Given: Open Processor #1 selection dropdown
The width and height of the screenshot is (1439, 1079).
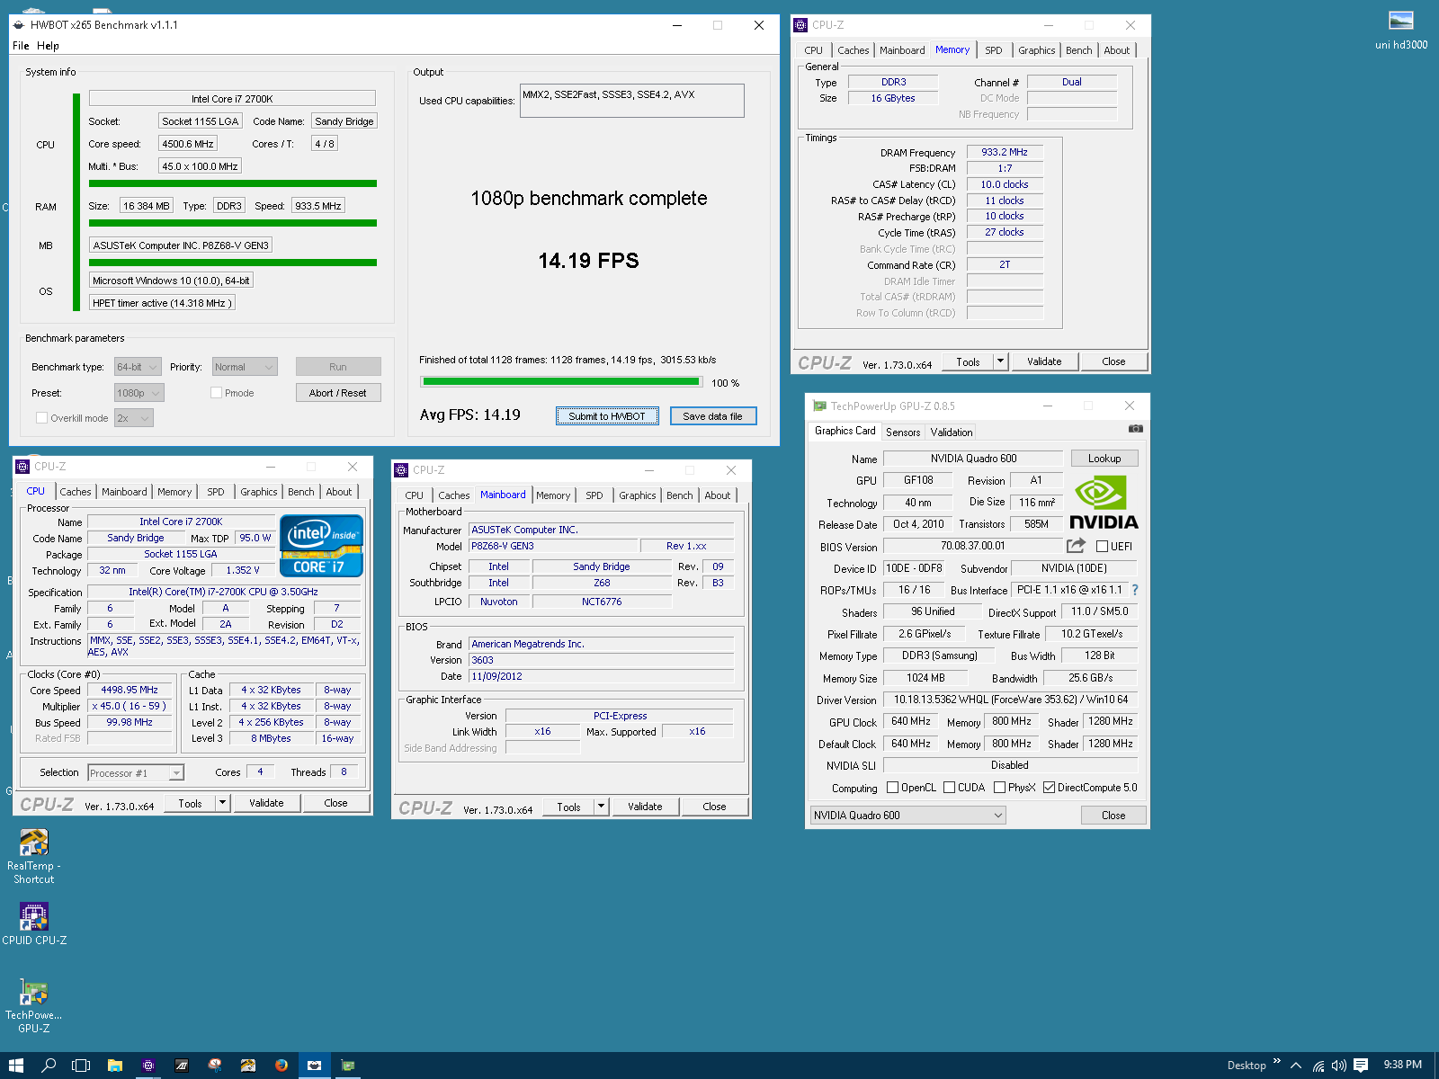Looking at the screenshot, I should [136, 773].
